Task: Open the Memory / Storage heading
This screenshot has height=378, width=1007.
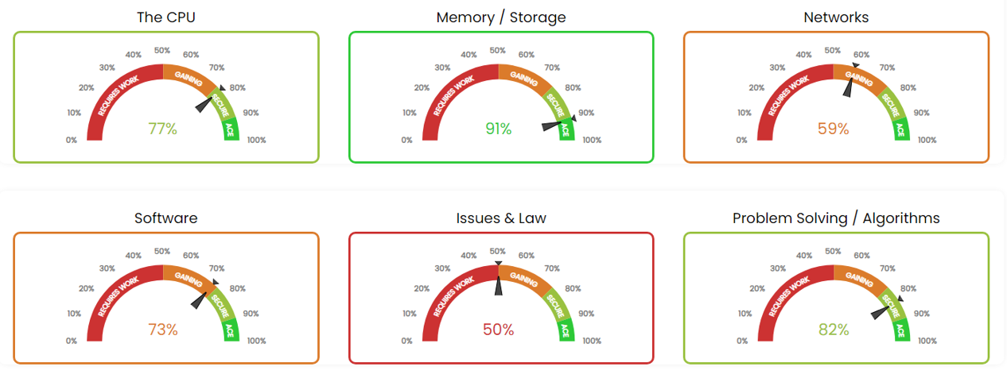Action: click(x=501, y=17)
